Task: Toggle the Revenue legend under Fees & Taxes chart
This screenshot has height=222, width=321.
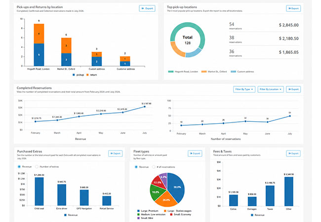Action: pos(257,215)
